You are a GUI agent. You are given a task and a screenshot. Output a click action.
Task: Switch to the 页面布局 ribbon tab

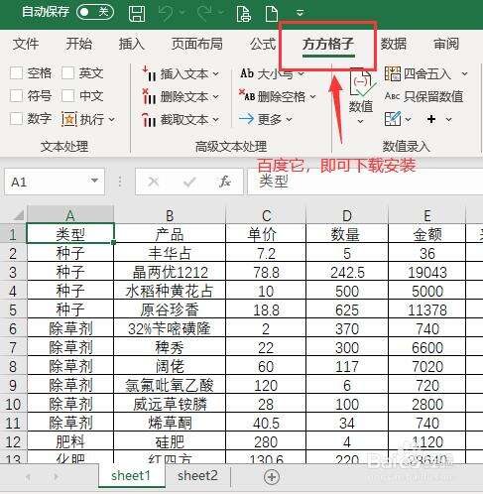click(x=197, y=44)
